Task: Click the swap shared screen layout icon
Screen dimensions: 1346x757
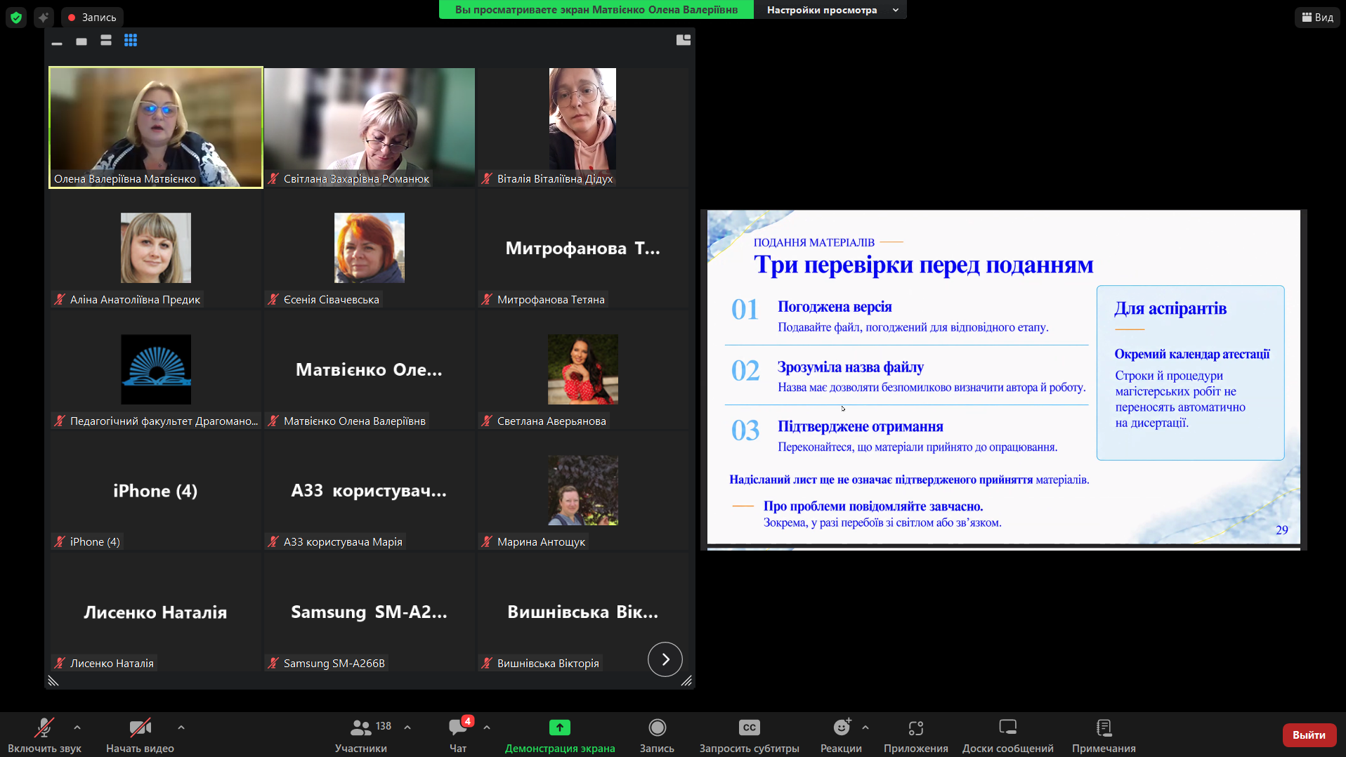Action: point(683,40)
